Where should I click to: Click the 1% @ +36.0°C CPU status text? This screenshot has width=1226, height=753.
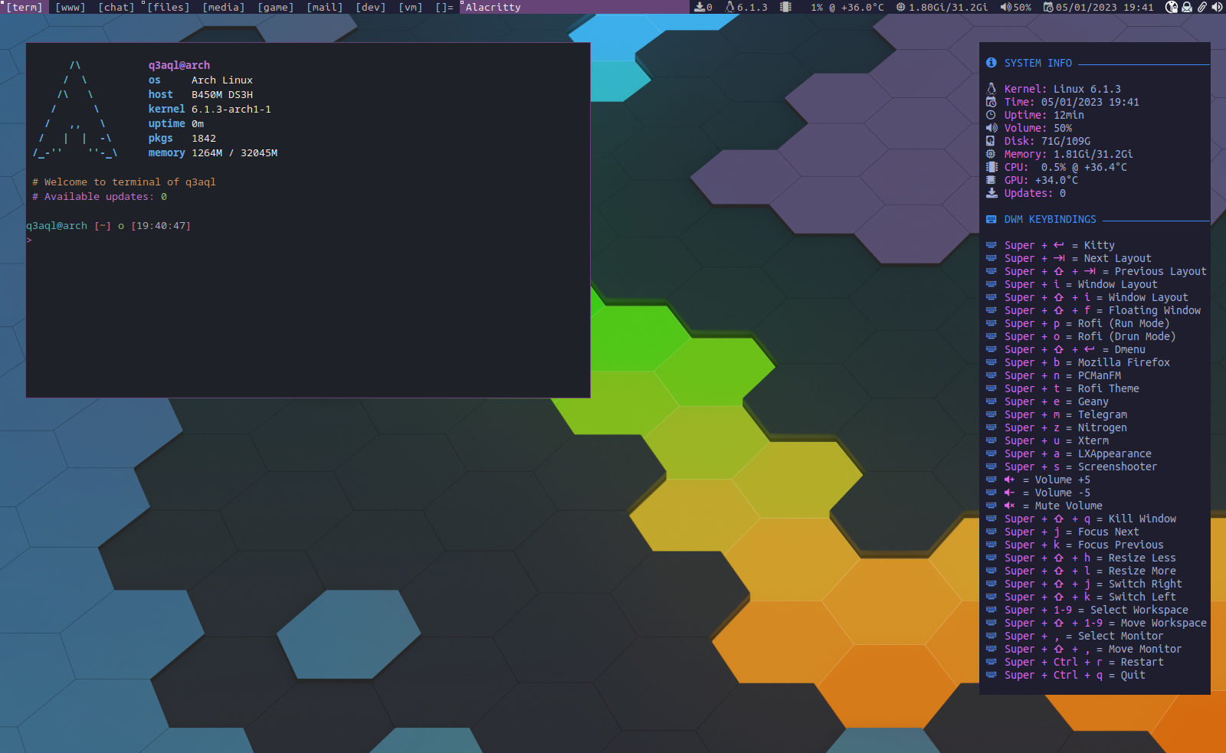pos(847,7)
